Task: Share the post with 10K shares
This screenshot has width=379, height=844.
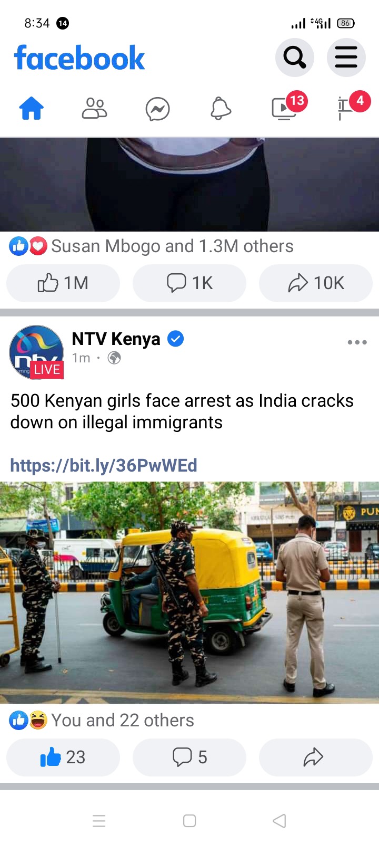Action: pyautogui.click(x=316, y=283)
